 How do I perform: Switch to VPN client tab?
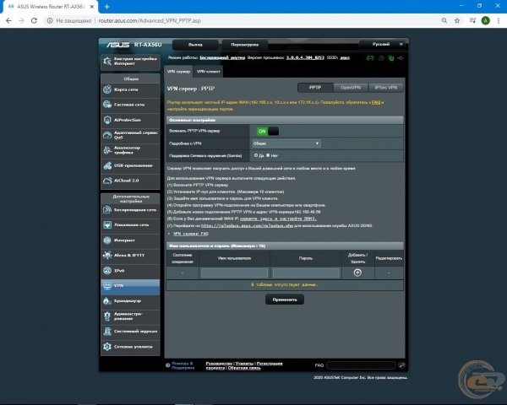[x=208, y=72]
